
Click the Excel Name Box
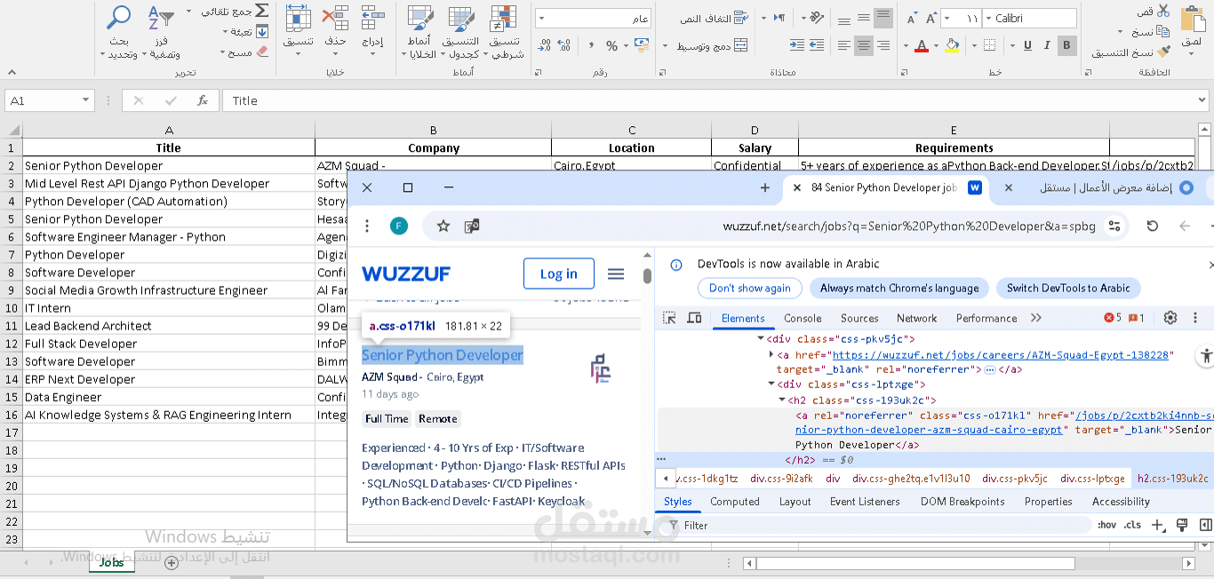[x=49, y=101]
